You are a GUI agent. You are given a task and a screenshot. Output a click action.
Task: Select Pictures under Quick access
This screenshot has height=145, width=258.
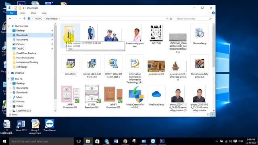point(21,44)
